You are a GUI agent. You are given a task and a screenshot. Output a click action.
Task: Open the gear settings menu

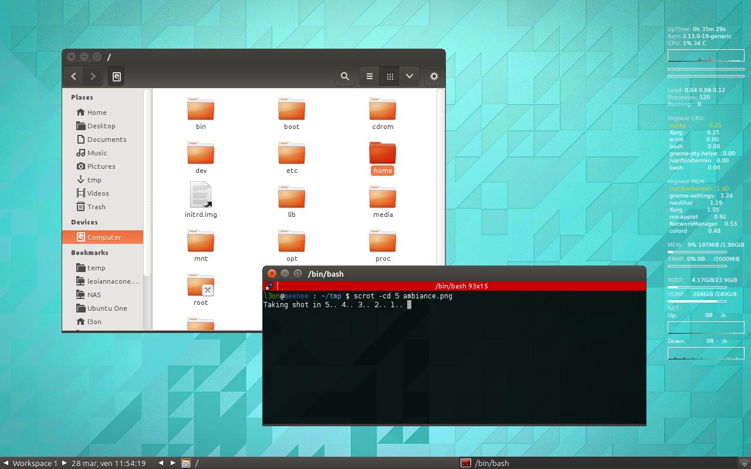[434, 76]
